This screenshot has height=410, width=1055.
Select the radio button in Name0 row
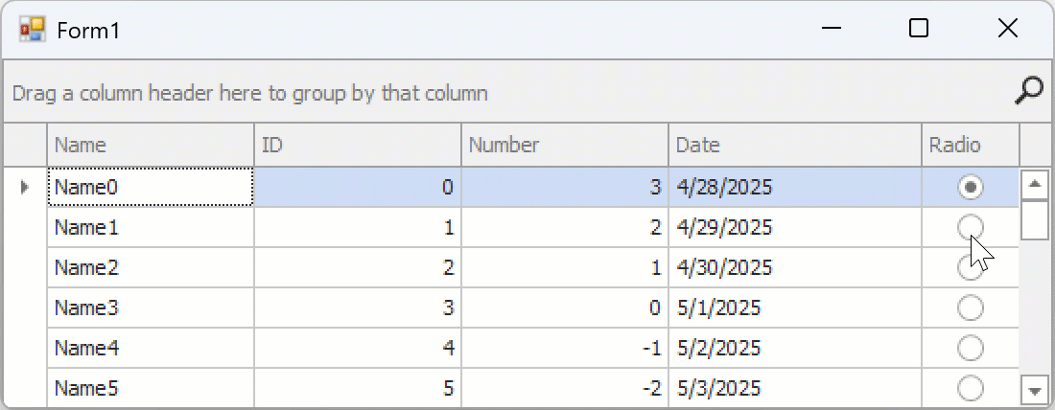pyautogui.click(x=971, y=188)
